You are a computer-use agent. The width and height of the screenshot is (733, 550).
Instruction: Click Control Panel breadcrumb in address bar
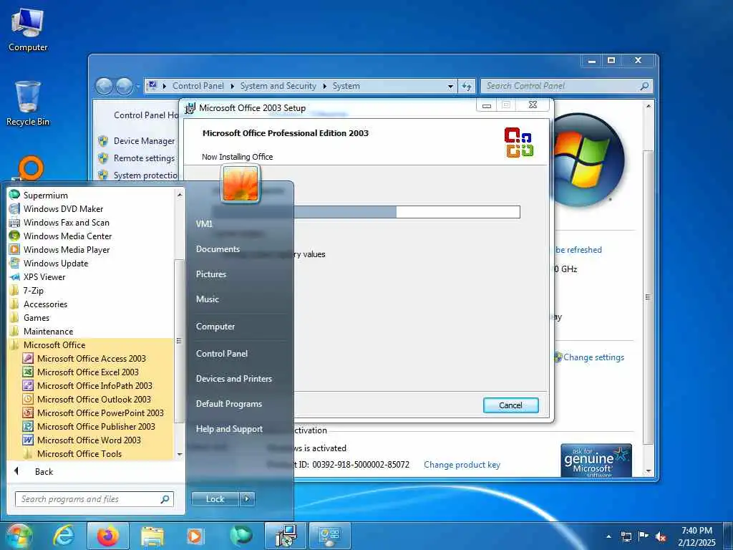198,86
